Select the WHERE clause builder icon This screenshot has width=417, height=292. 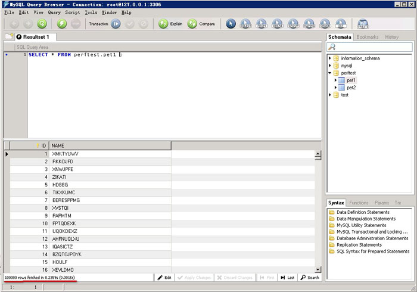pos(278,24)
